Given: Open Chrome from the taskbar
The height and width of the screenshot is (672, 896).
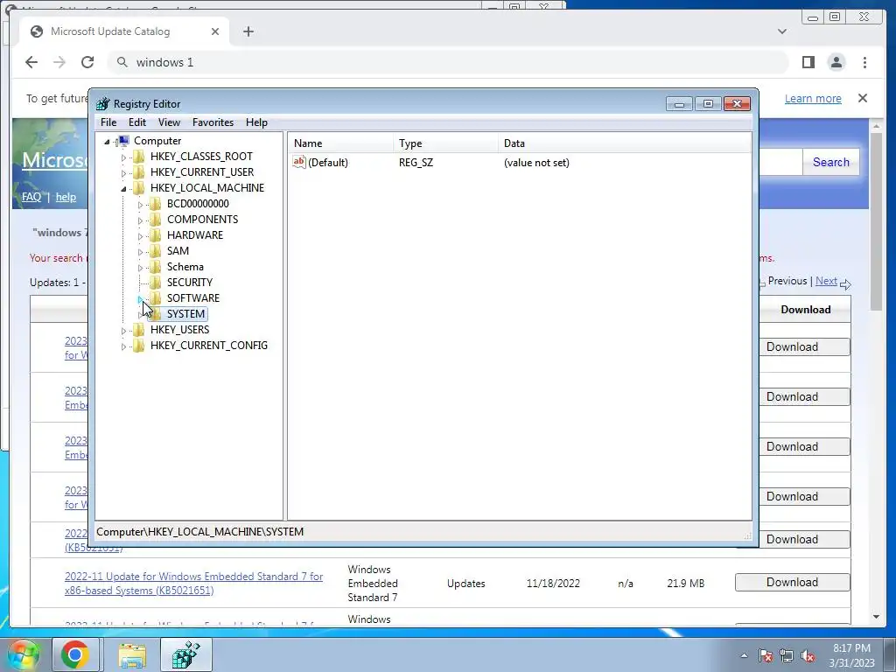Looking at the screenshot, I should click(75, 654).
